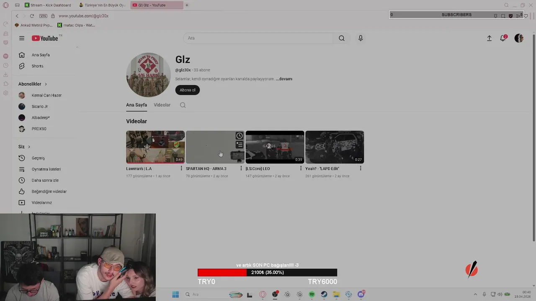Open Spotify from the taskbar
This screenshot has width=536, height=301.
pyautogui.click(x=312, y=294)
